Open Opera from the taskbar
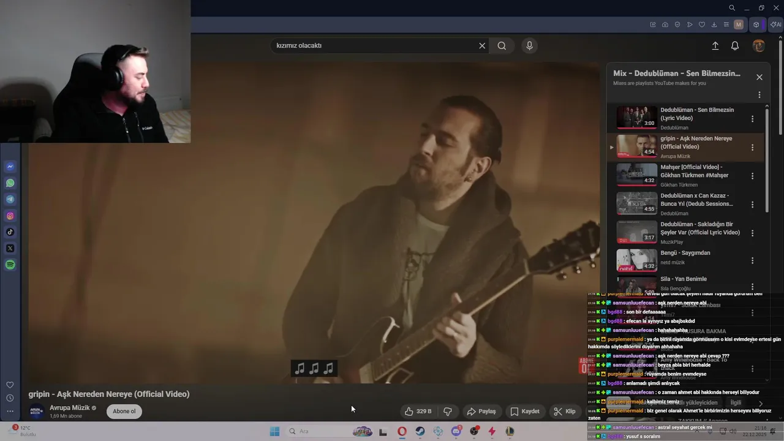The width and height of the screenshot is (784, 441). [402, 432]
